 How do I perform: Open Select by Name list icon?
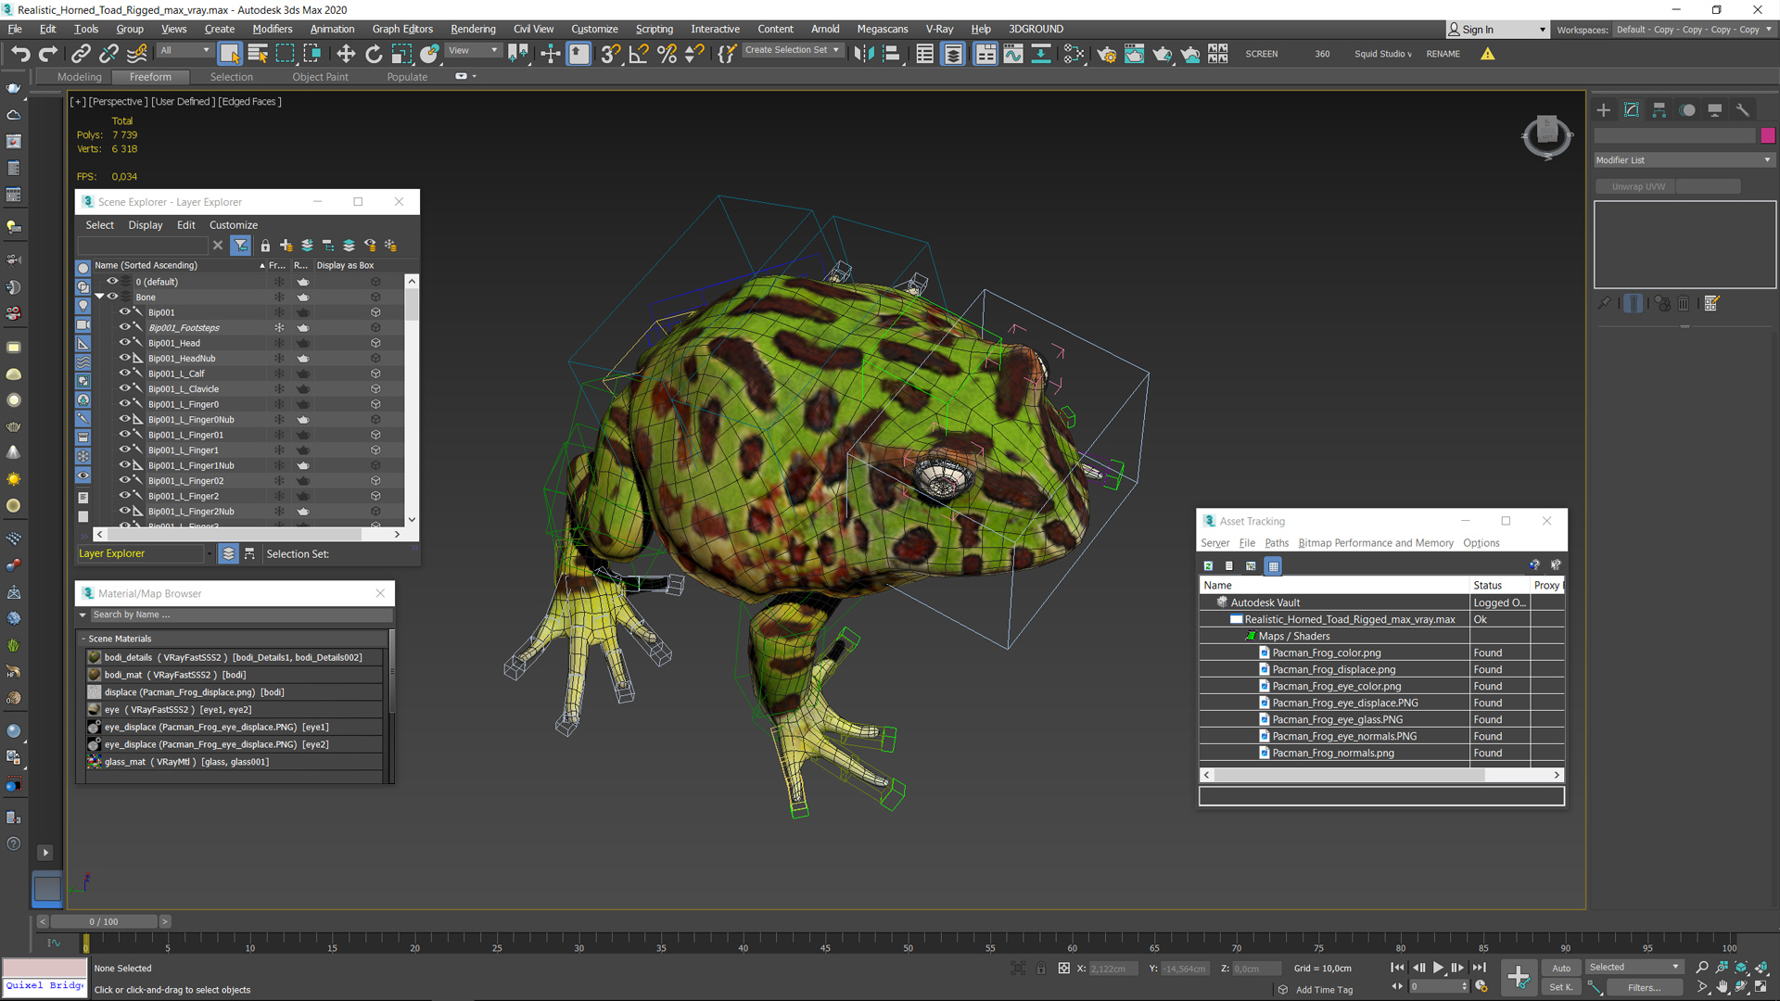258,54
